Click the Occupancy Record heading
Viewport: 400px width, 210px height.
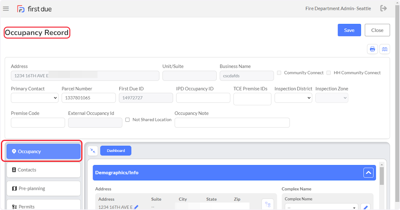(x=37, y=33)
